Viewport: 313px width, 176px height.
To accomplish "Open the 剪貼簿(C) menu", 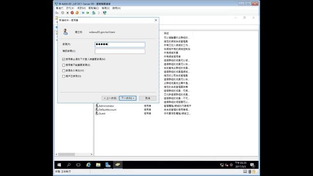I will click(93, 8).
